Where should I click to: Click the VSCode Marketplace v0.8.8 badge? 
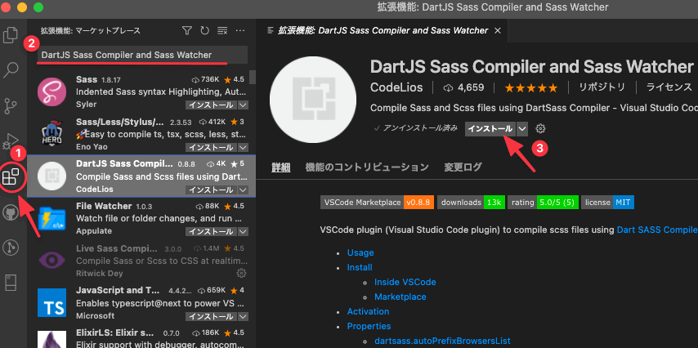pos(377,203)
